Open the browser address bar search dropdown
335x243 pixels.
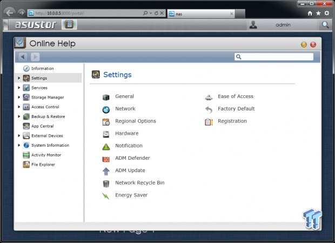point(151,14)
